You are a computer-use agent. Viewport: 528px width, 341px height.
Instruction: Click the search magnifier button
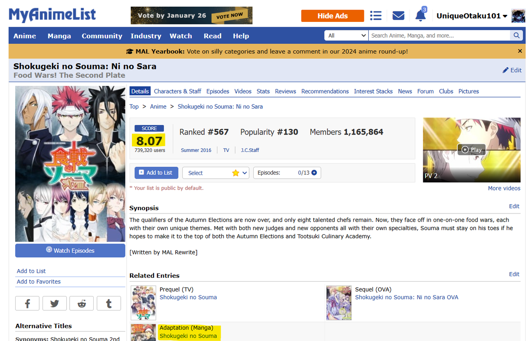516,36
